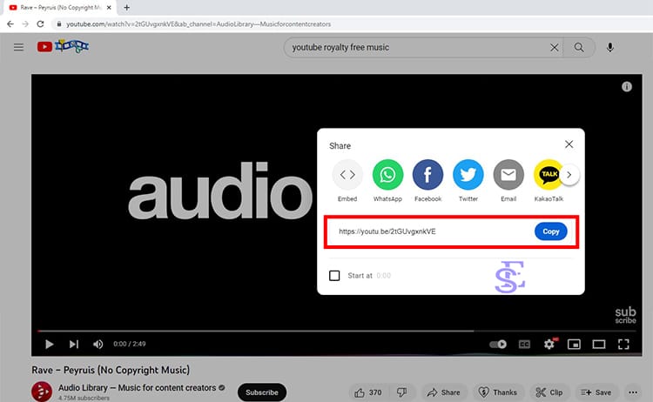View site security lock info
This screenshot has height=402, width=653.
[58, 24]
